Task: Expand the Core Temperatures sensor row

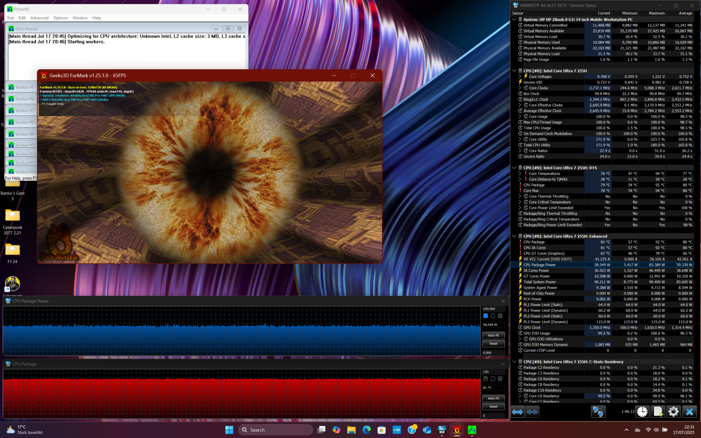Action: (x=520, y=174)
